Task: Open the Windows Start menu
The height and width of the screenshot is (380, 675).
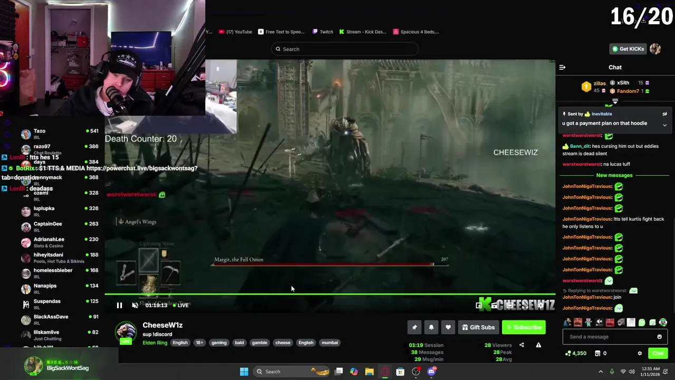Action: [244, 372]
